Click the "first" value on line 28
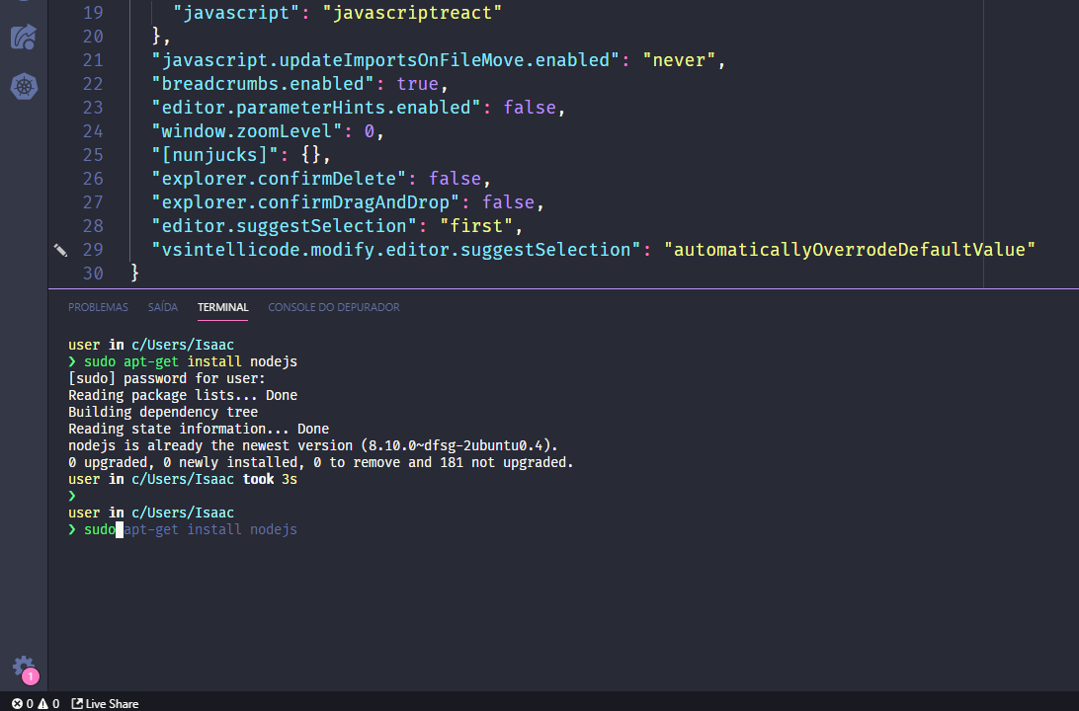The width and height of the screenshot is (1079, 711). point(476,226)
